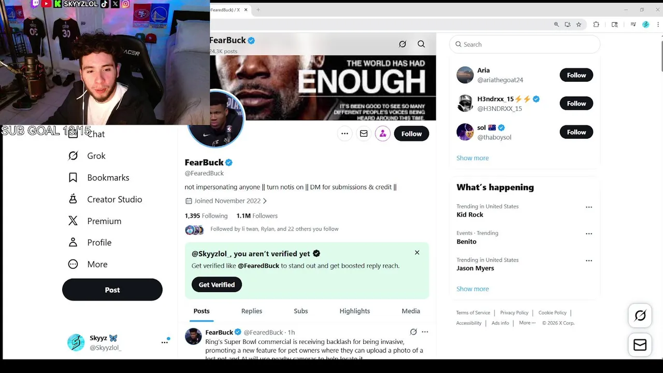The height and width of the screenshot is (373, 663).
Task: Switch to the Highlights tab
Action: point(355,311)
